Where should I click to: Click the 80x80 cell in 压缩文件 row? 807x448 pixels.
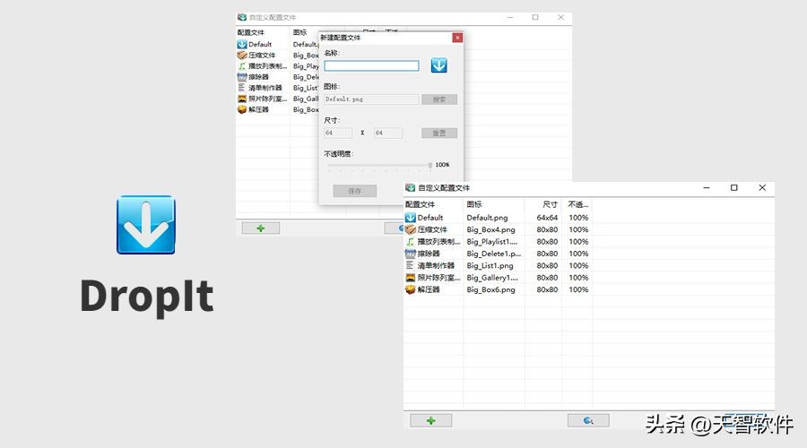[x=547, y=229]
